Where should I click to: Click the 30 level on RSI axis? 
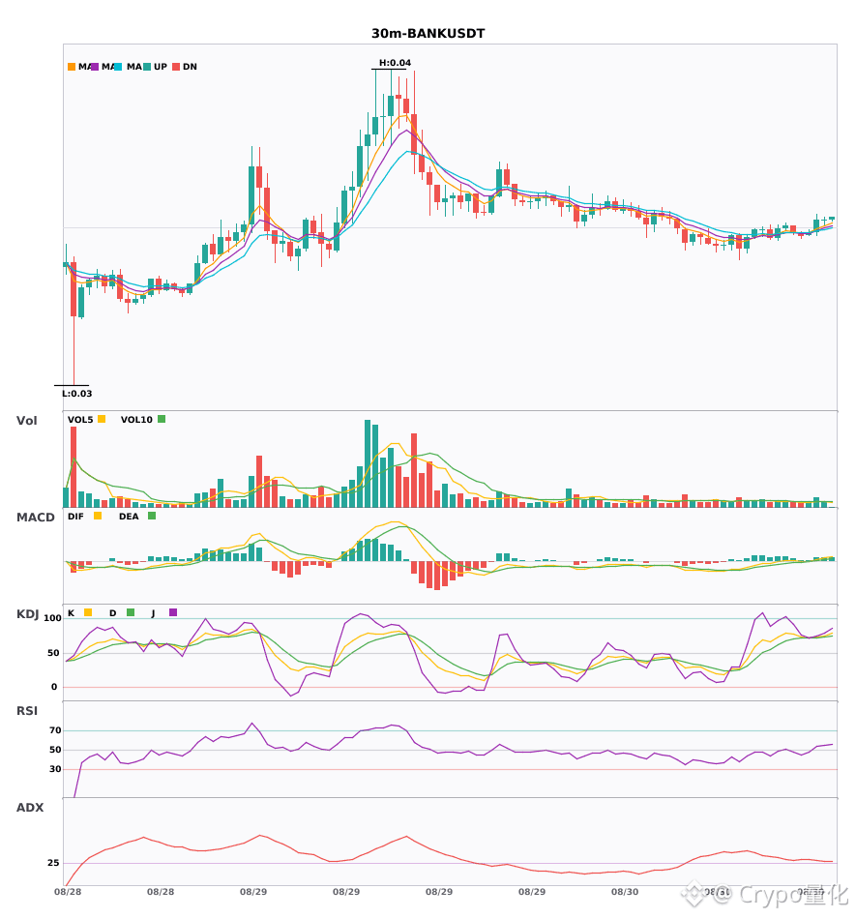[55, 769]
